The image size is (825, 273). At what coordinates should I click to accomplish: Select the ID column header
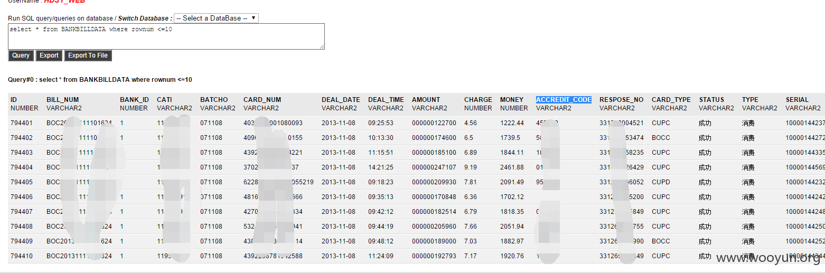(14, 100)
